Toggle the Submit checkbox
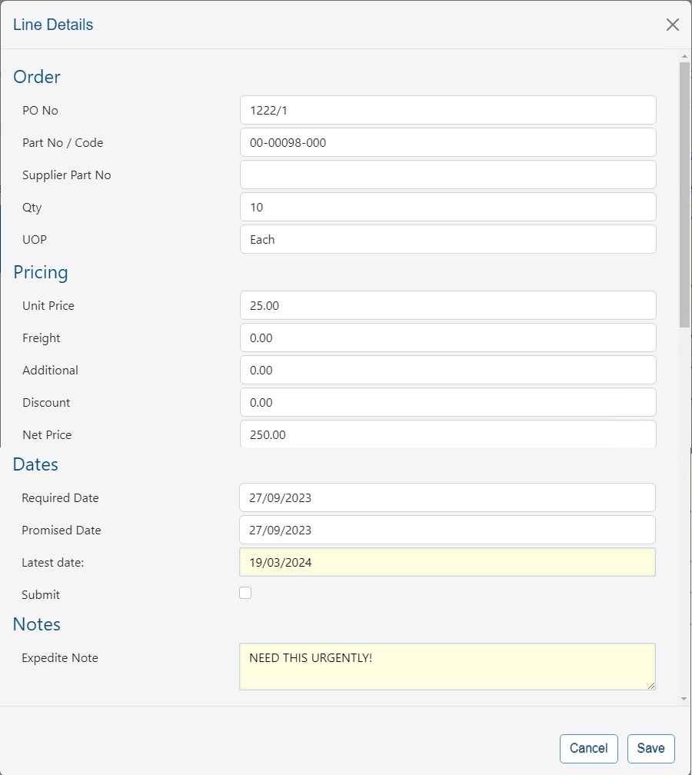 tap(245, 592)
